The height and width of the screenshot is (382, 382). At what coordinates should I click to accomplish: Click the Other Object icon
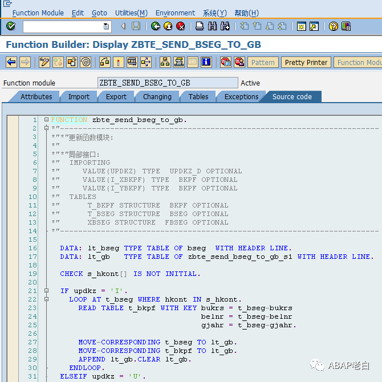click(x=72, y=62)
